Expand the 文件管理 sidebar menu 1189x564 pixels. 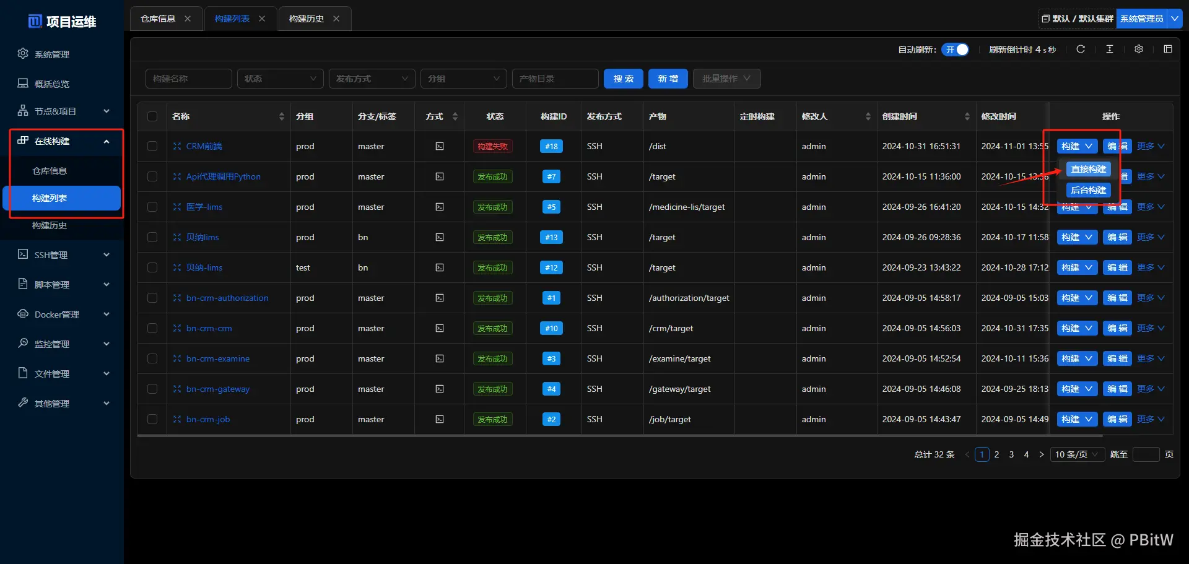pos(62,373)
